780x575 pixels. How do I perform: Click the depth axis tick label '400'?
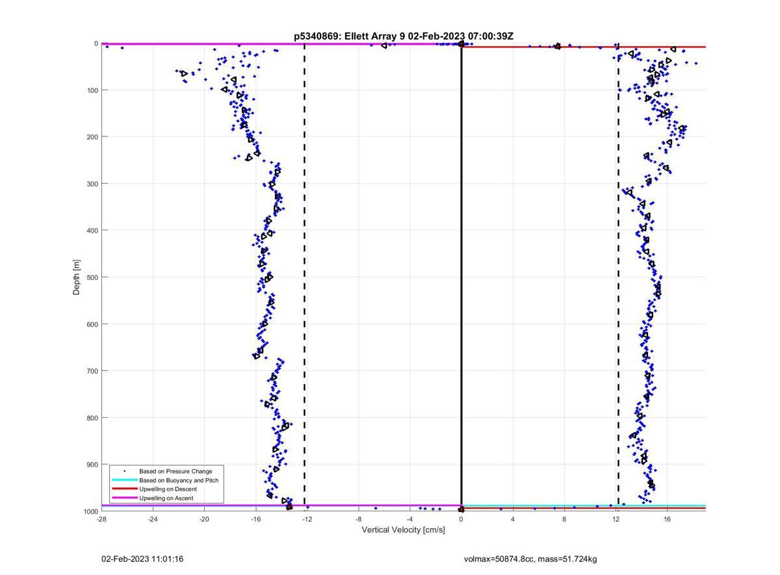click(92, 231)
